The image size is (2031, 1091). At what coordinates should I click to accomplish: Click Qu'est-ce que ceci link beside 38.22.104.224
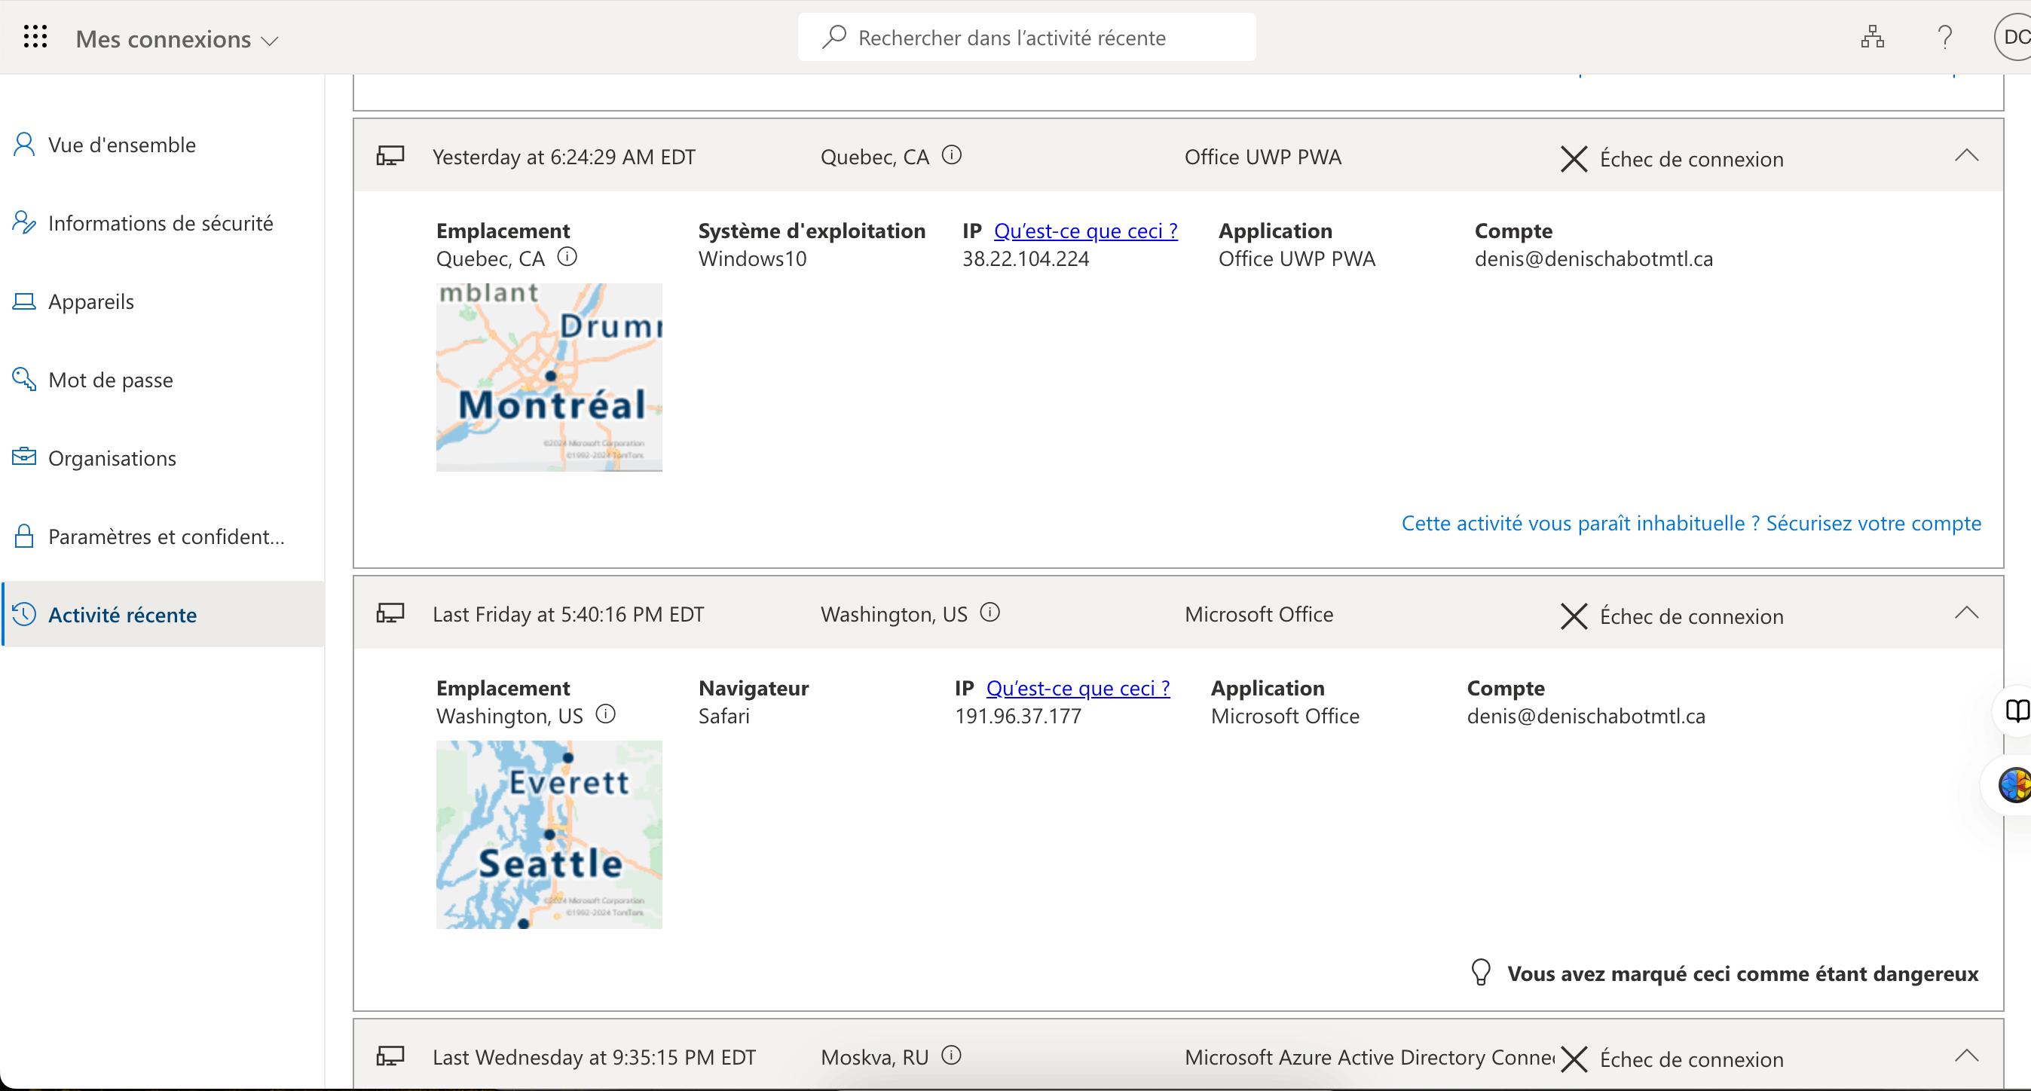pos(1085,231)
